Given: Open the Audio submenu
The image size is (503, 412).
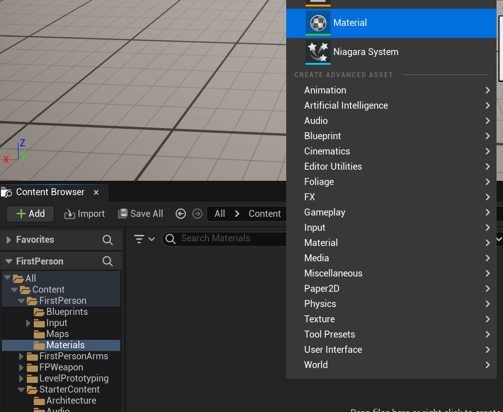Looking at the screenshot, I should point(391,121).
